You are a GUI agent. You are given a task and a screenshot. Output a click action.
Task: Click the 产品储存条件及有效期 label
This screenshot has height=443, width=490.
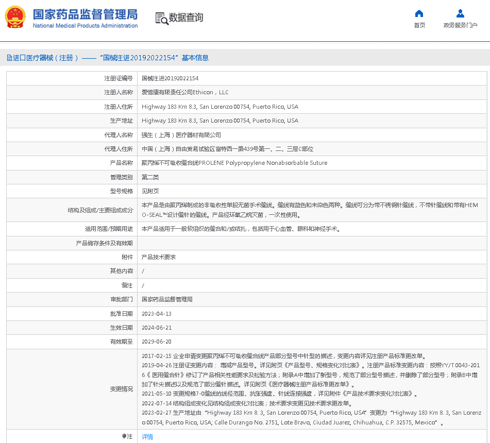[x=105, y=243]
